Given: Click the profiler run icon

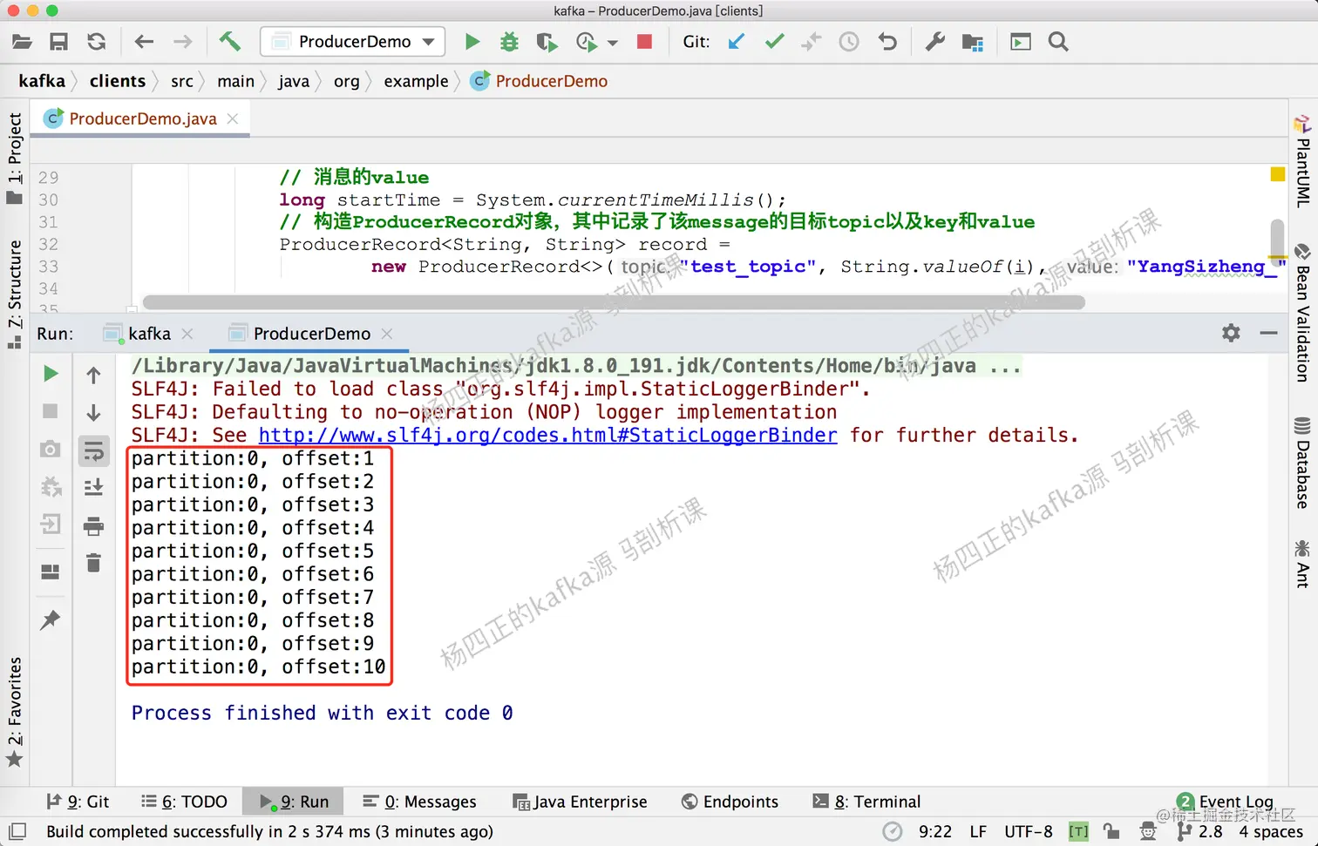Looking at the screenshot, I should 586,42.
